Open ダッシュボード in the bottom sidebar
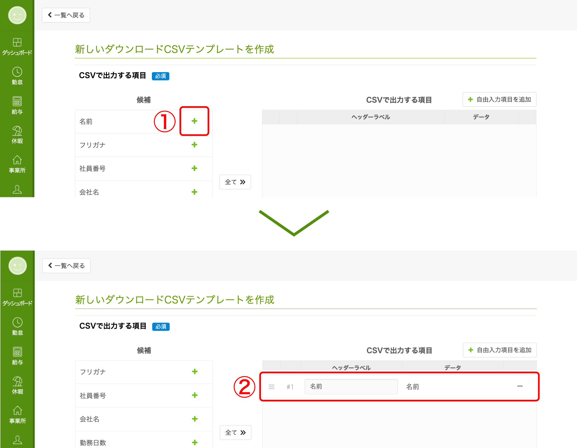 tap(17, 297)
